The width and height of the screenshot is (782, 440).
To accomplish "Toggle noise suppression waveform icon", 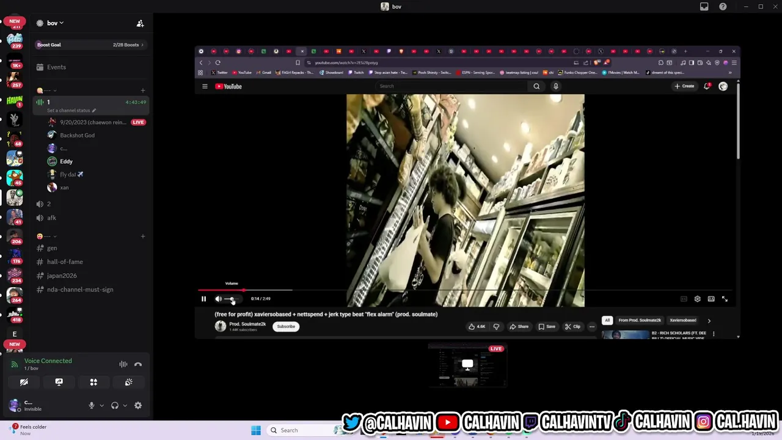I will click(123, 364).
